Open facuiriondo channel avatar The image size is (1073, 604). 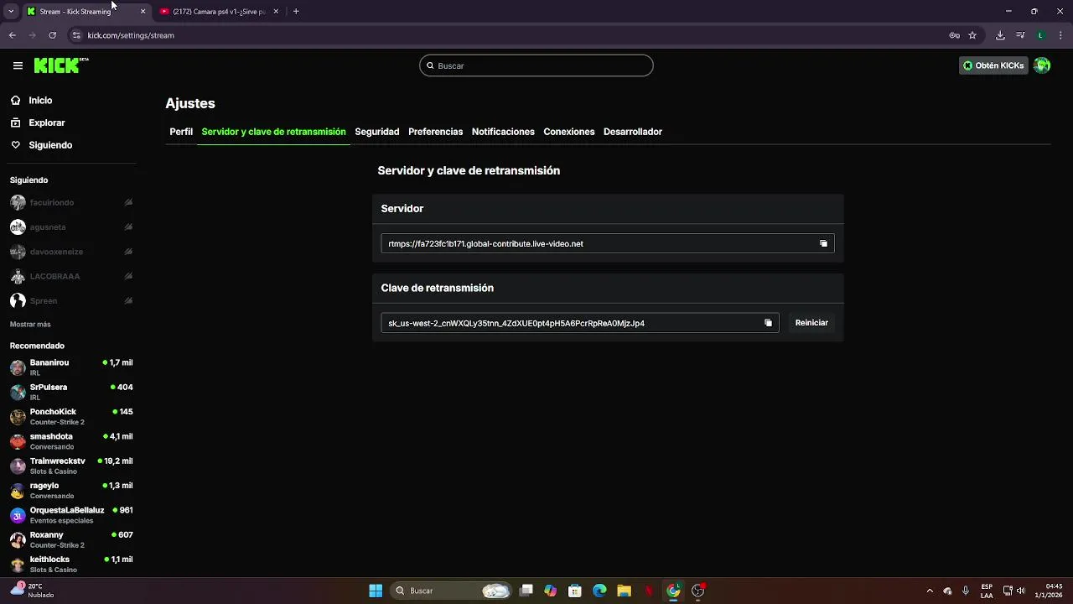coord(18,202)
